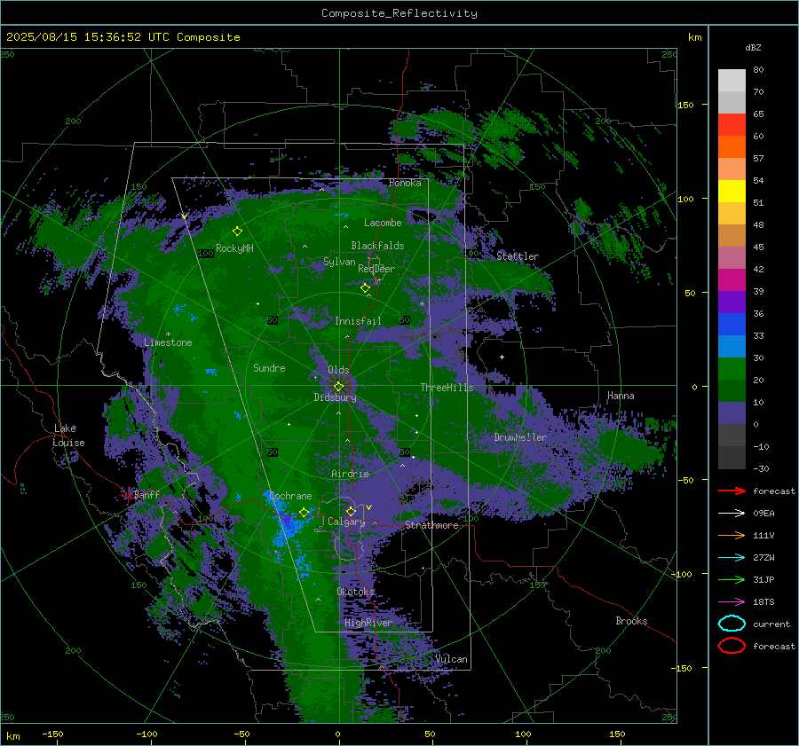The width and height of the screenshot is (799, 746).
Task: Click the Lake Louise label
Action: pyautogui.click(x=68, y=436)
